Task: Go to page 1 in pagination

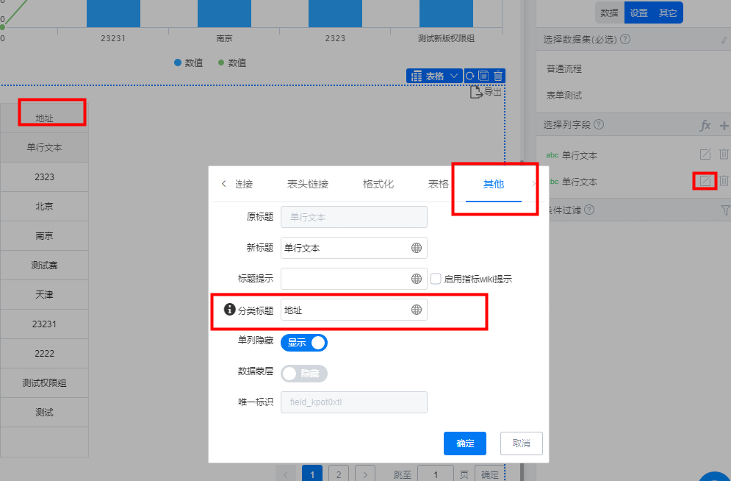Action: click(x=312, y=474)
